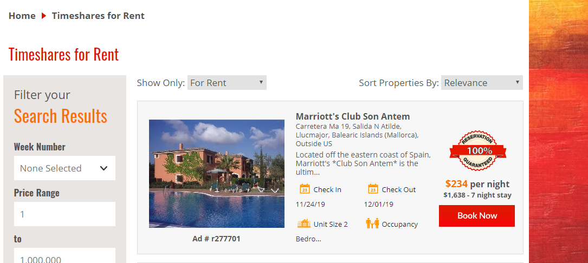Screen dimensions: 588x263
Task: Open the Week Number dropdown chevron
Action: 104,168
